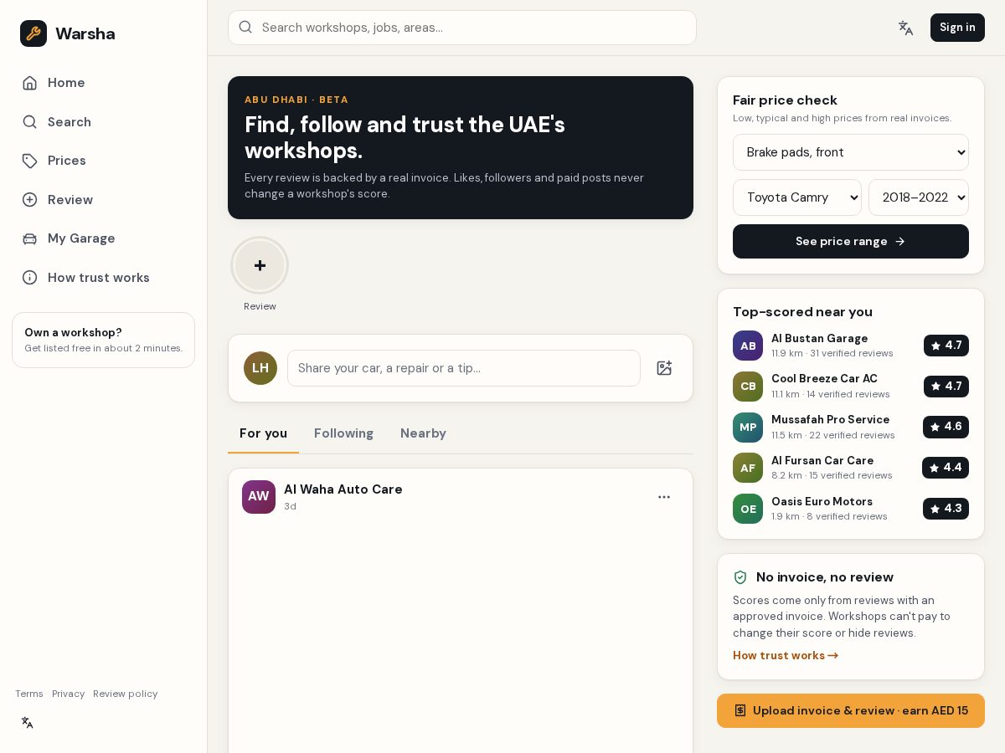Click the sidebar footer language icon
This screenshot has width=1005, height=753.
tap(28, 723)
